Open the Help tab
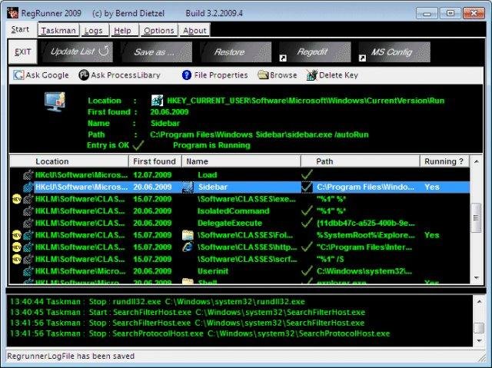The height and width of the screenshot is (368, 492). [x=123, y=31]
